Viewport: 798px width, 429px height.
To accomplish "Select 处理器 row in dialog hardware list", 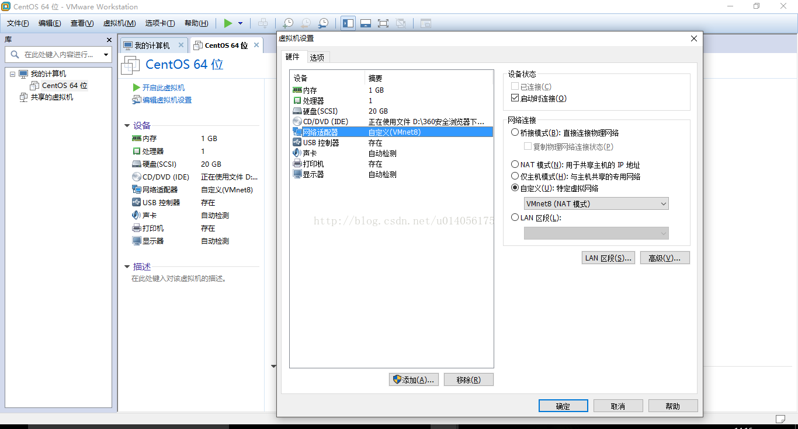I will [x=391, y=101].
